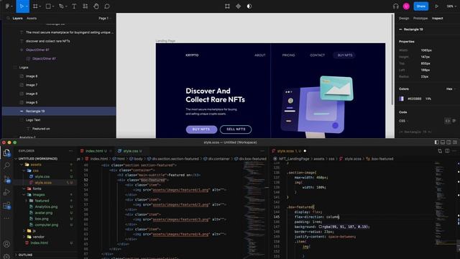
Task: Expand the OUTLINE section in VS Code
Action: click(x=16, y=255)
